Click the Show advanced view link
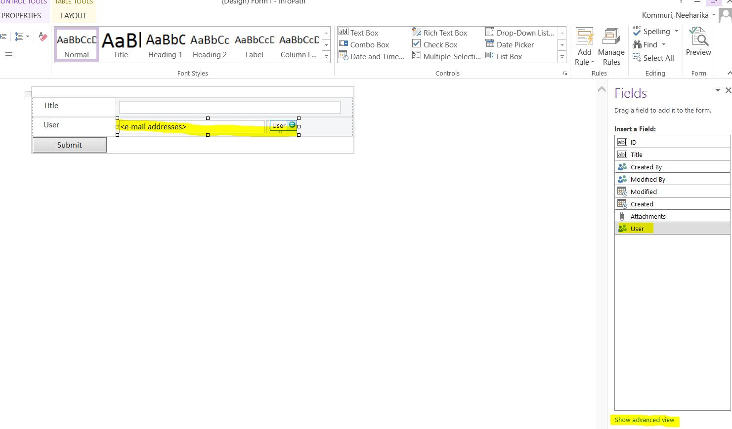 click(644, 420)
